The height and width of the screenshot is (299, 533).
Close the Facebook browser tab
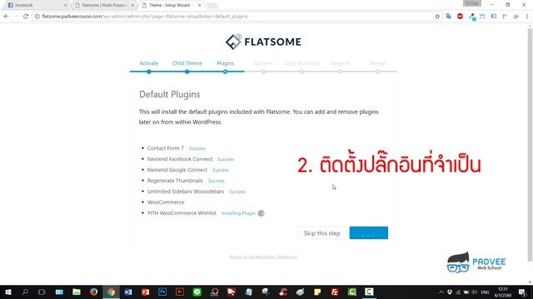pos(65,6)
